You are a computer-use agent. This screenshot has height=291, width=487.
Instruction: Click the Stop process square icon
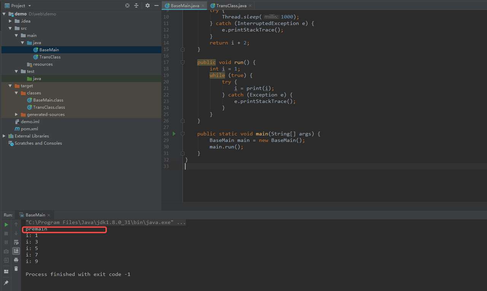coord(6,233)
